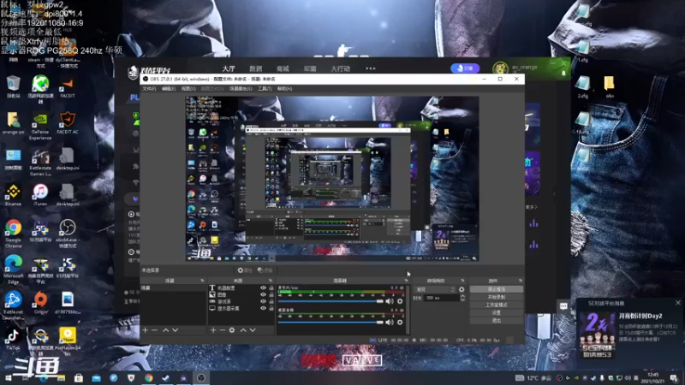The width and height of the screenshot is (685, 385).
Task: Click the 属性 Properties button above the docks
Action: click(x=245, y=270)
